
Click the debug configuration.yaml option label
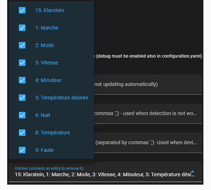coord(148,56)
